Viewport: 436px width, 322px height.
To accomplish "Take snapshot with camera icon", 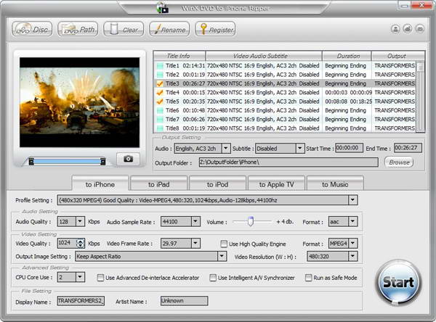I will tap(128, 158).
